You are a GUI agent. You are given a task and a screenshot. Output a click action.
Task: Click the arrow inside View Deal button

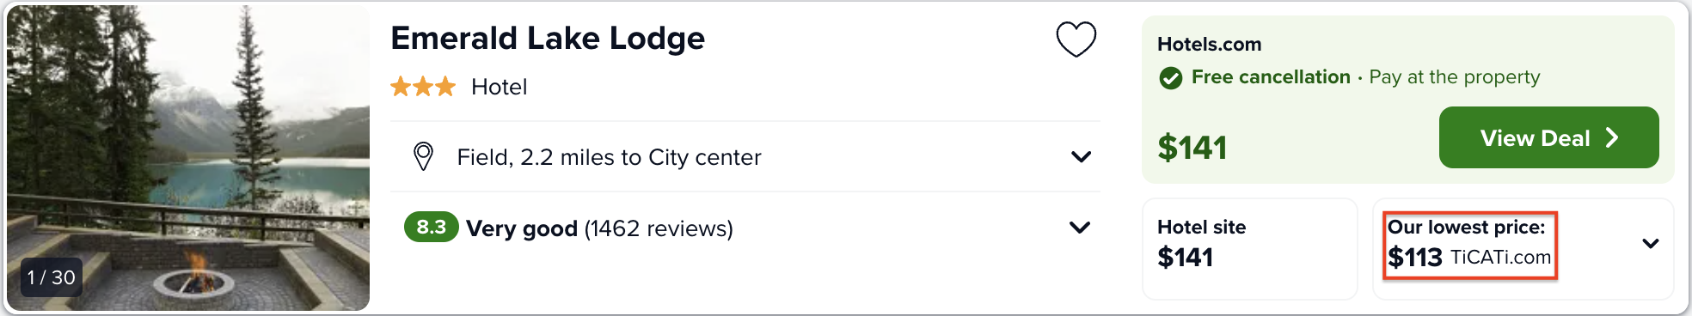click(1612, 137)
